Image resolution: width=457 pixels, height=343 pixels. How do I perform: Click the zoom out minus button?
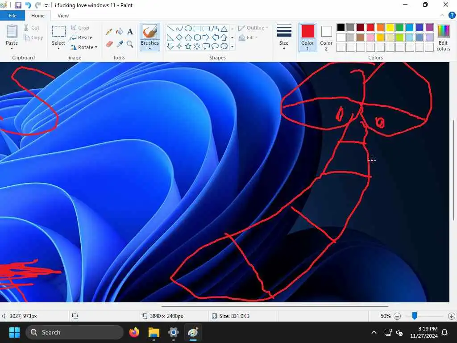tap(397, 316)
